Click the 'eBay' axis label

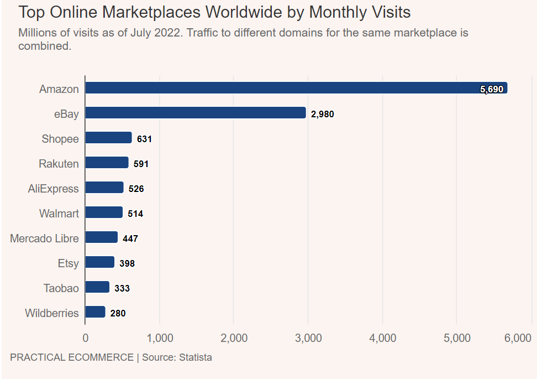click(66, 114)
